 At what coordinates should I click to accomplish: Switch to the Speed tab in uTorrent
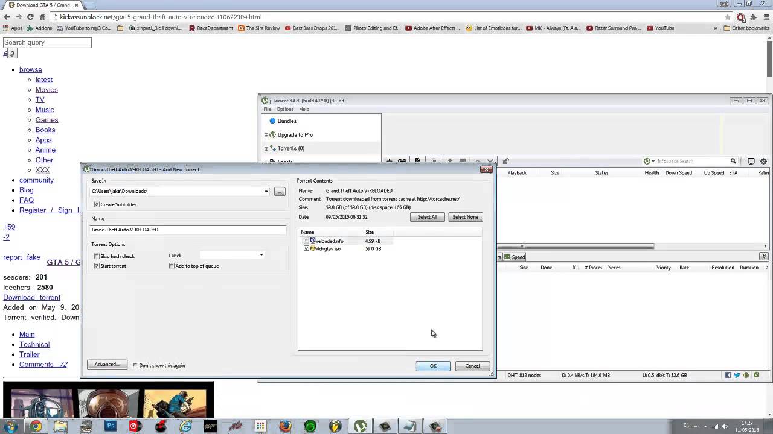click(515, 257)
